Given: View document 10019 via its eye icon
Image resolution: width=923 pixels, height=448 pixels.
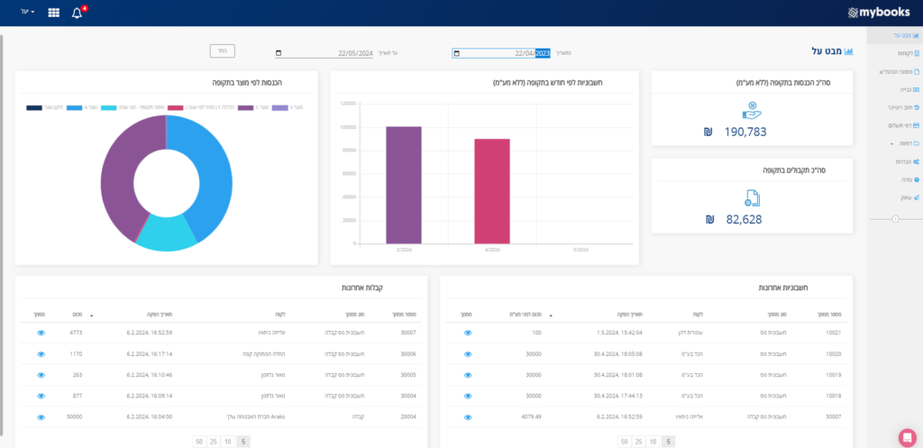Looking at the screenshot, I should [x=468, y=375].
